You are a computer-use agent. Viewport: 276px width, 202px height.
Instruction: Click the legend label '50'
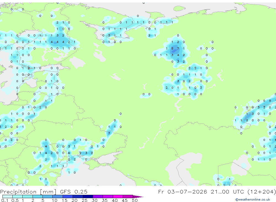tap(135, 200)
